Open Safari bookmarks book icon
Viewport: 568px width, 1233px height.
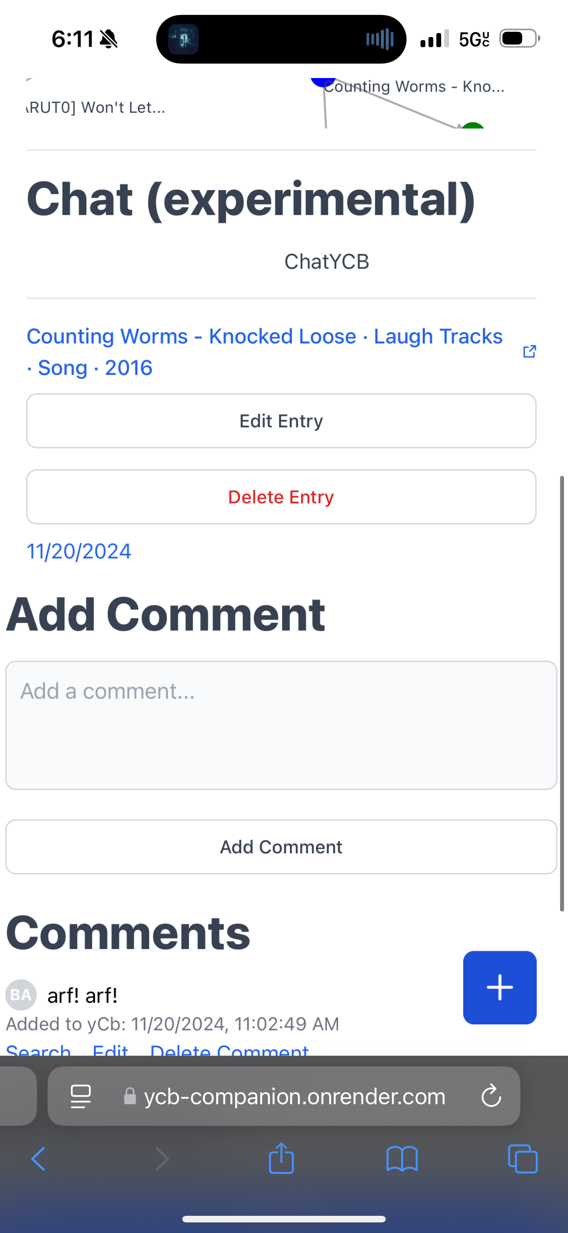coord(402,1159)
